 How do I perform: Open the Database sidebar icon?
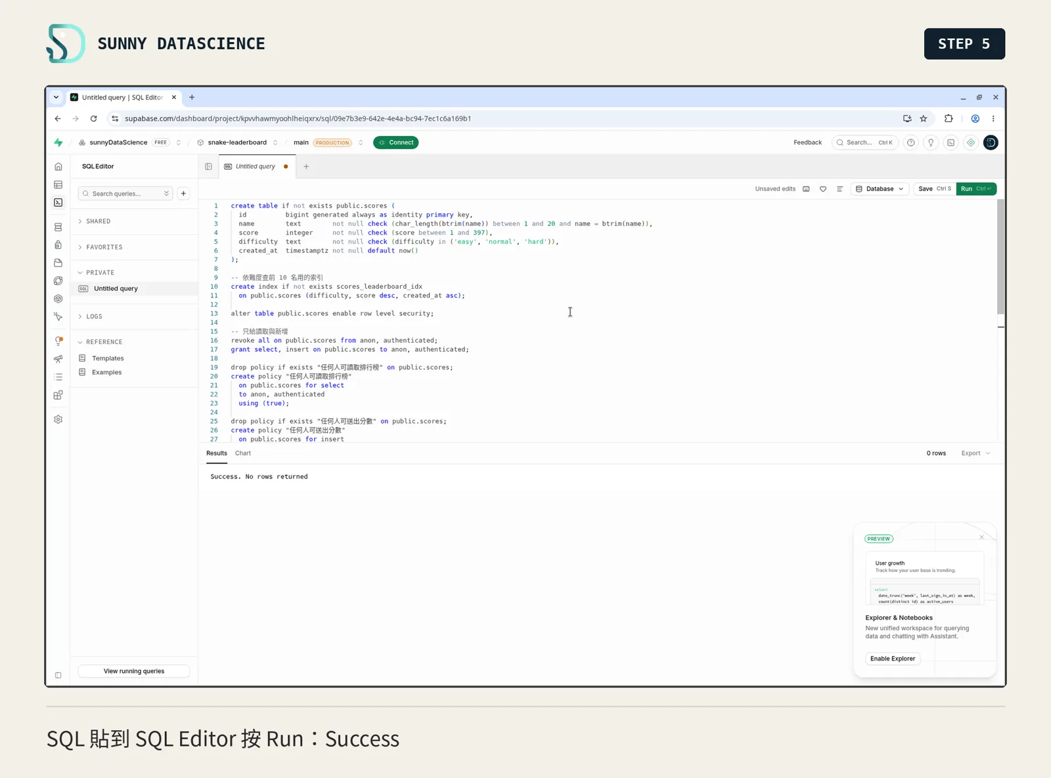(58, 227)
